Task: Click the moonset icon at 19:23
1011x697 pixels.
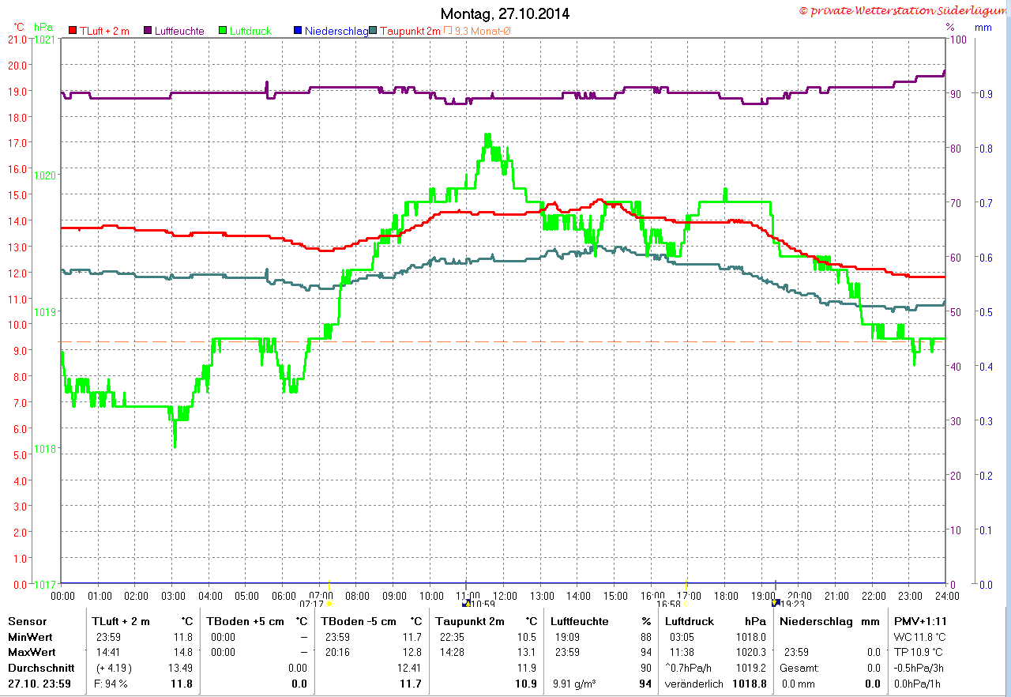Action: 776,603
